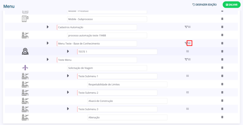This screenshot has width=243, height=125.
Task: Edit the Cadastros Automação name field
Action: (97, 27)
